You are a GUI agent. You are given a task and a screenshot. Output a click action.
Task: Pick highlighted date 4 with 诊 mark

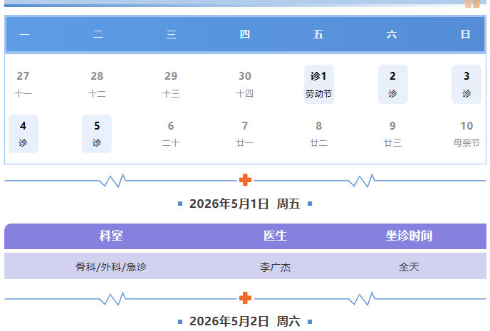(x=24, y=134)
